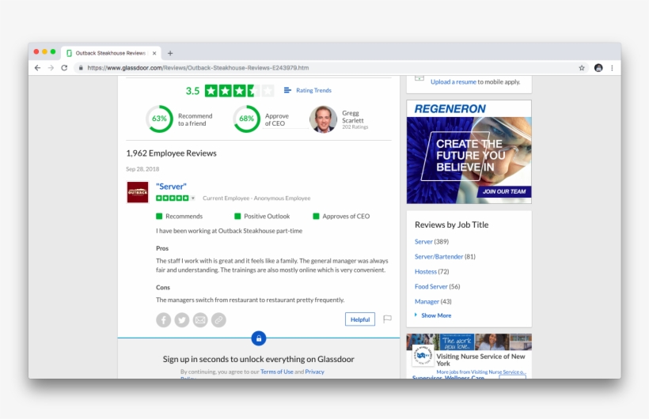This screenshot has width=649, height=419.
Task: Open the Chrome profile avatar
Action: pyautogui.click(x=598, y=68)
